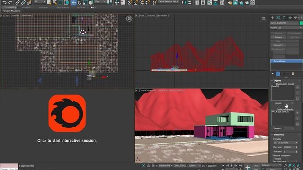Open the reference coordinate View dropdown
This screenshot has width=303, height=170.
(100, 2)
